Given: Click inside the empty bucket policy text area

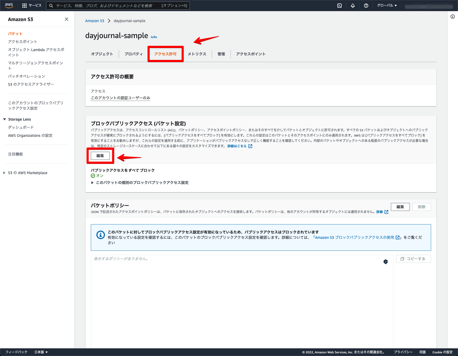Looking at the screenshot, I should point(242,301).
